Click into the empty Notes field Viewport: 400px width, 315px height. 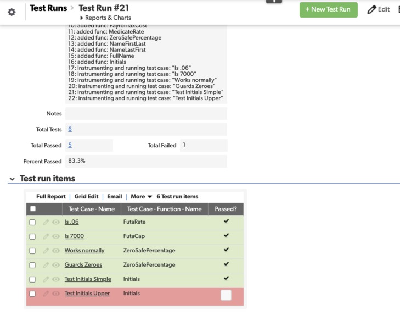coord(146,113)
